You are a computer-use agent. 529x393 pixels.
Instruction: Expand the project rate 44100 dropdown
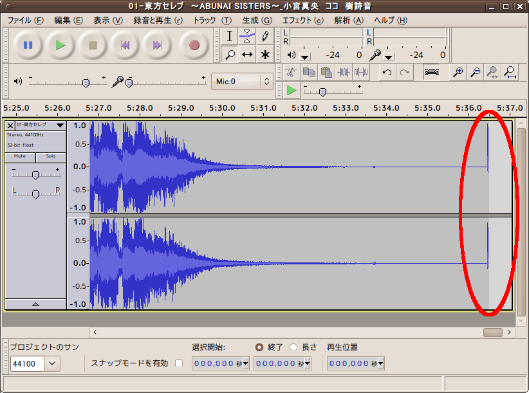pos(52,364)
